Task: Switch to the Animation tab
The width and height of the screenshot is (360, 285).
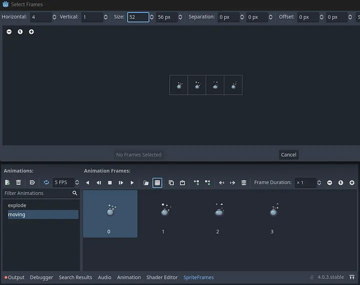Action: point(129,277)
